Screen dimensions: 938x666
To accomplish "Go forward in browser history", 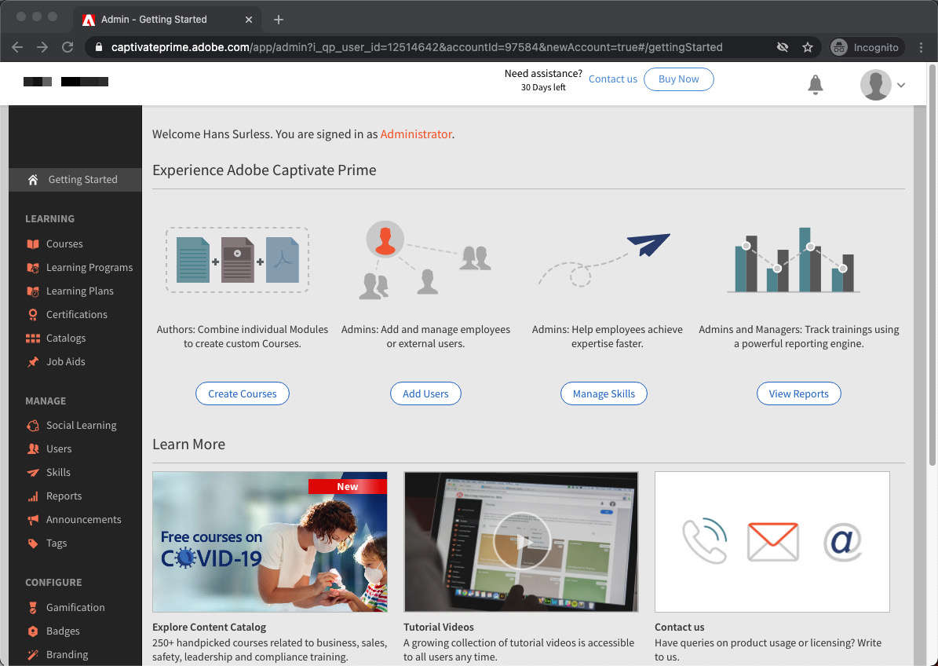I will tap(42, 47).
